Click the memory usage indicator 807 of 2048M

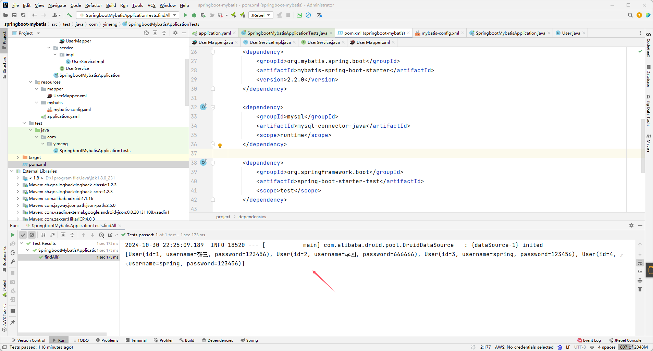634,347
